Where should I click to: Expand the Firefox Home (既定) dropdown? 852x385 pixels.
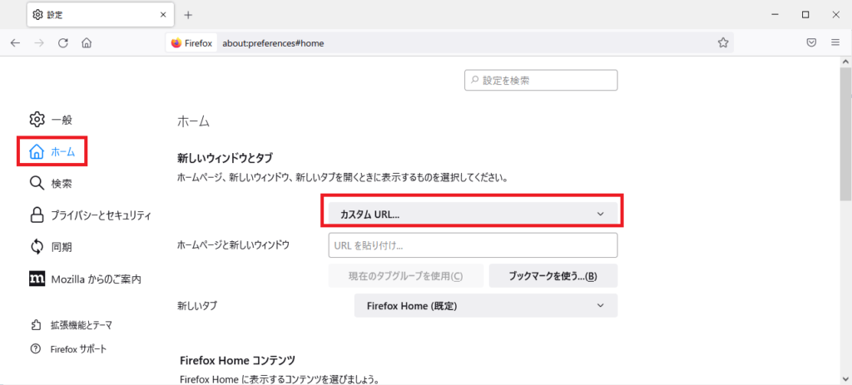tap(486, 306)
